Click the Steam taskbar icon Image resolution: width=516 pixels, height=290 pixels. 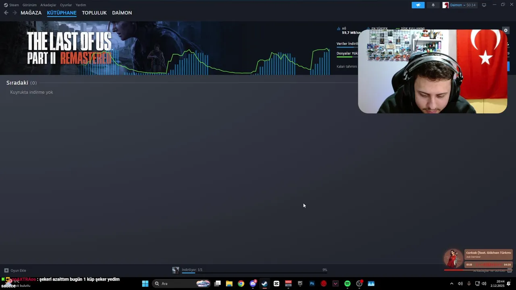point(264,284)
